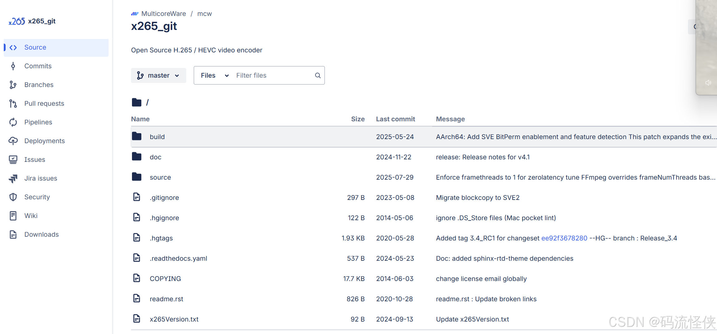
Task: Click the Issues monitor icon
Action: 13,160
